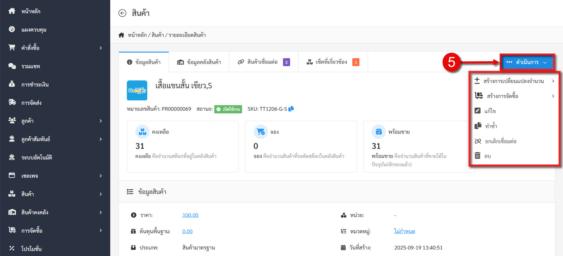
Task: Click the 100.00 price link
Action: [190, 215]
